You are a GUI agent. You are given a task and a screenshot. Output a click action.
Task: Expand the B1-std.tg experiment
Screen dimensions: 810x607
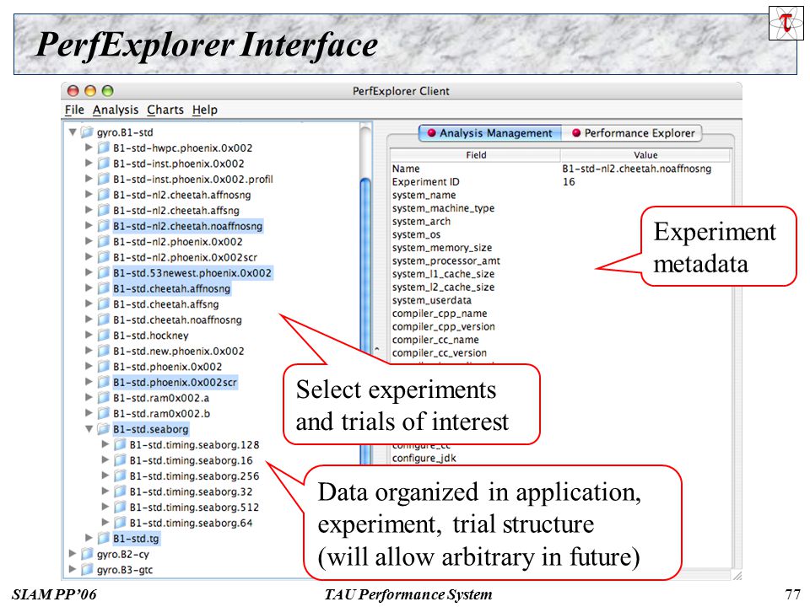89,539
